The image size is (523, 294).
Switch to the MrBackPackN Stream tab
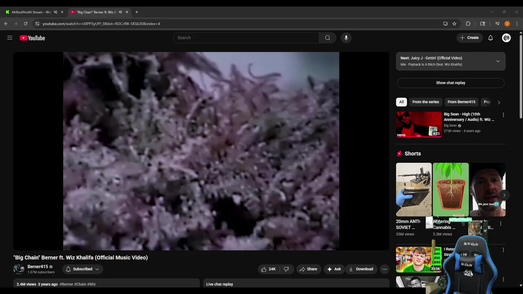(31, 12)
